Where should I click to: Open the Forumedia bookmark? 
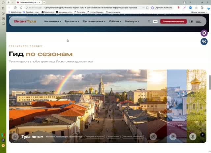tap(80, 12)
